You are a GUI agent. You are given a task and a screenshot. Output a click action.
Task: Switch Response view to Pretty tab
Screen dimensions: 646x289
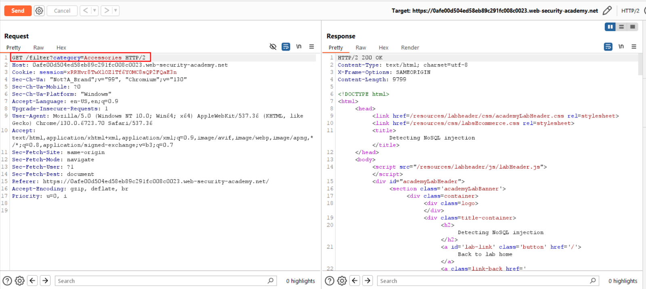[336, 48]
